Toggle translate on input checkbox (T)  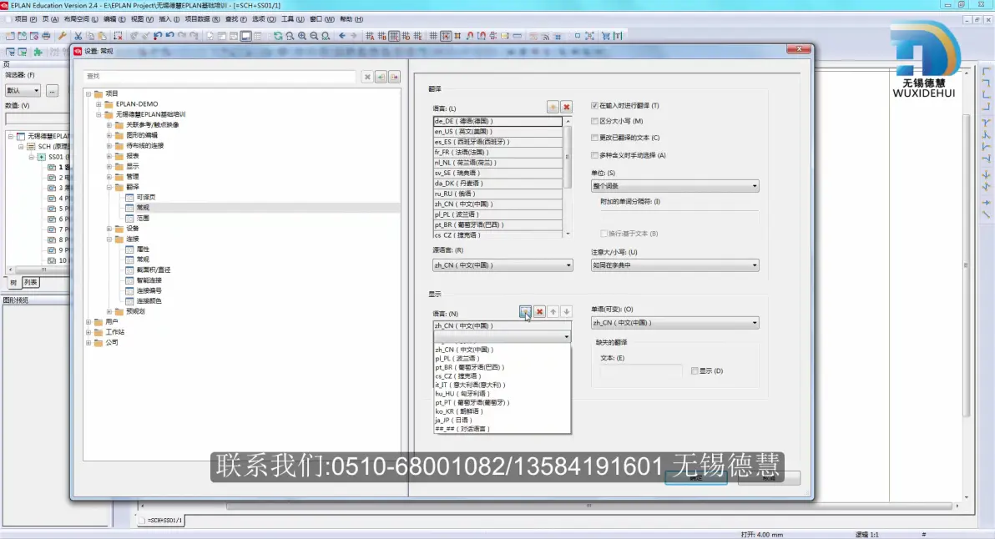594,105
